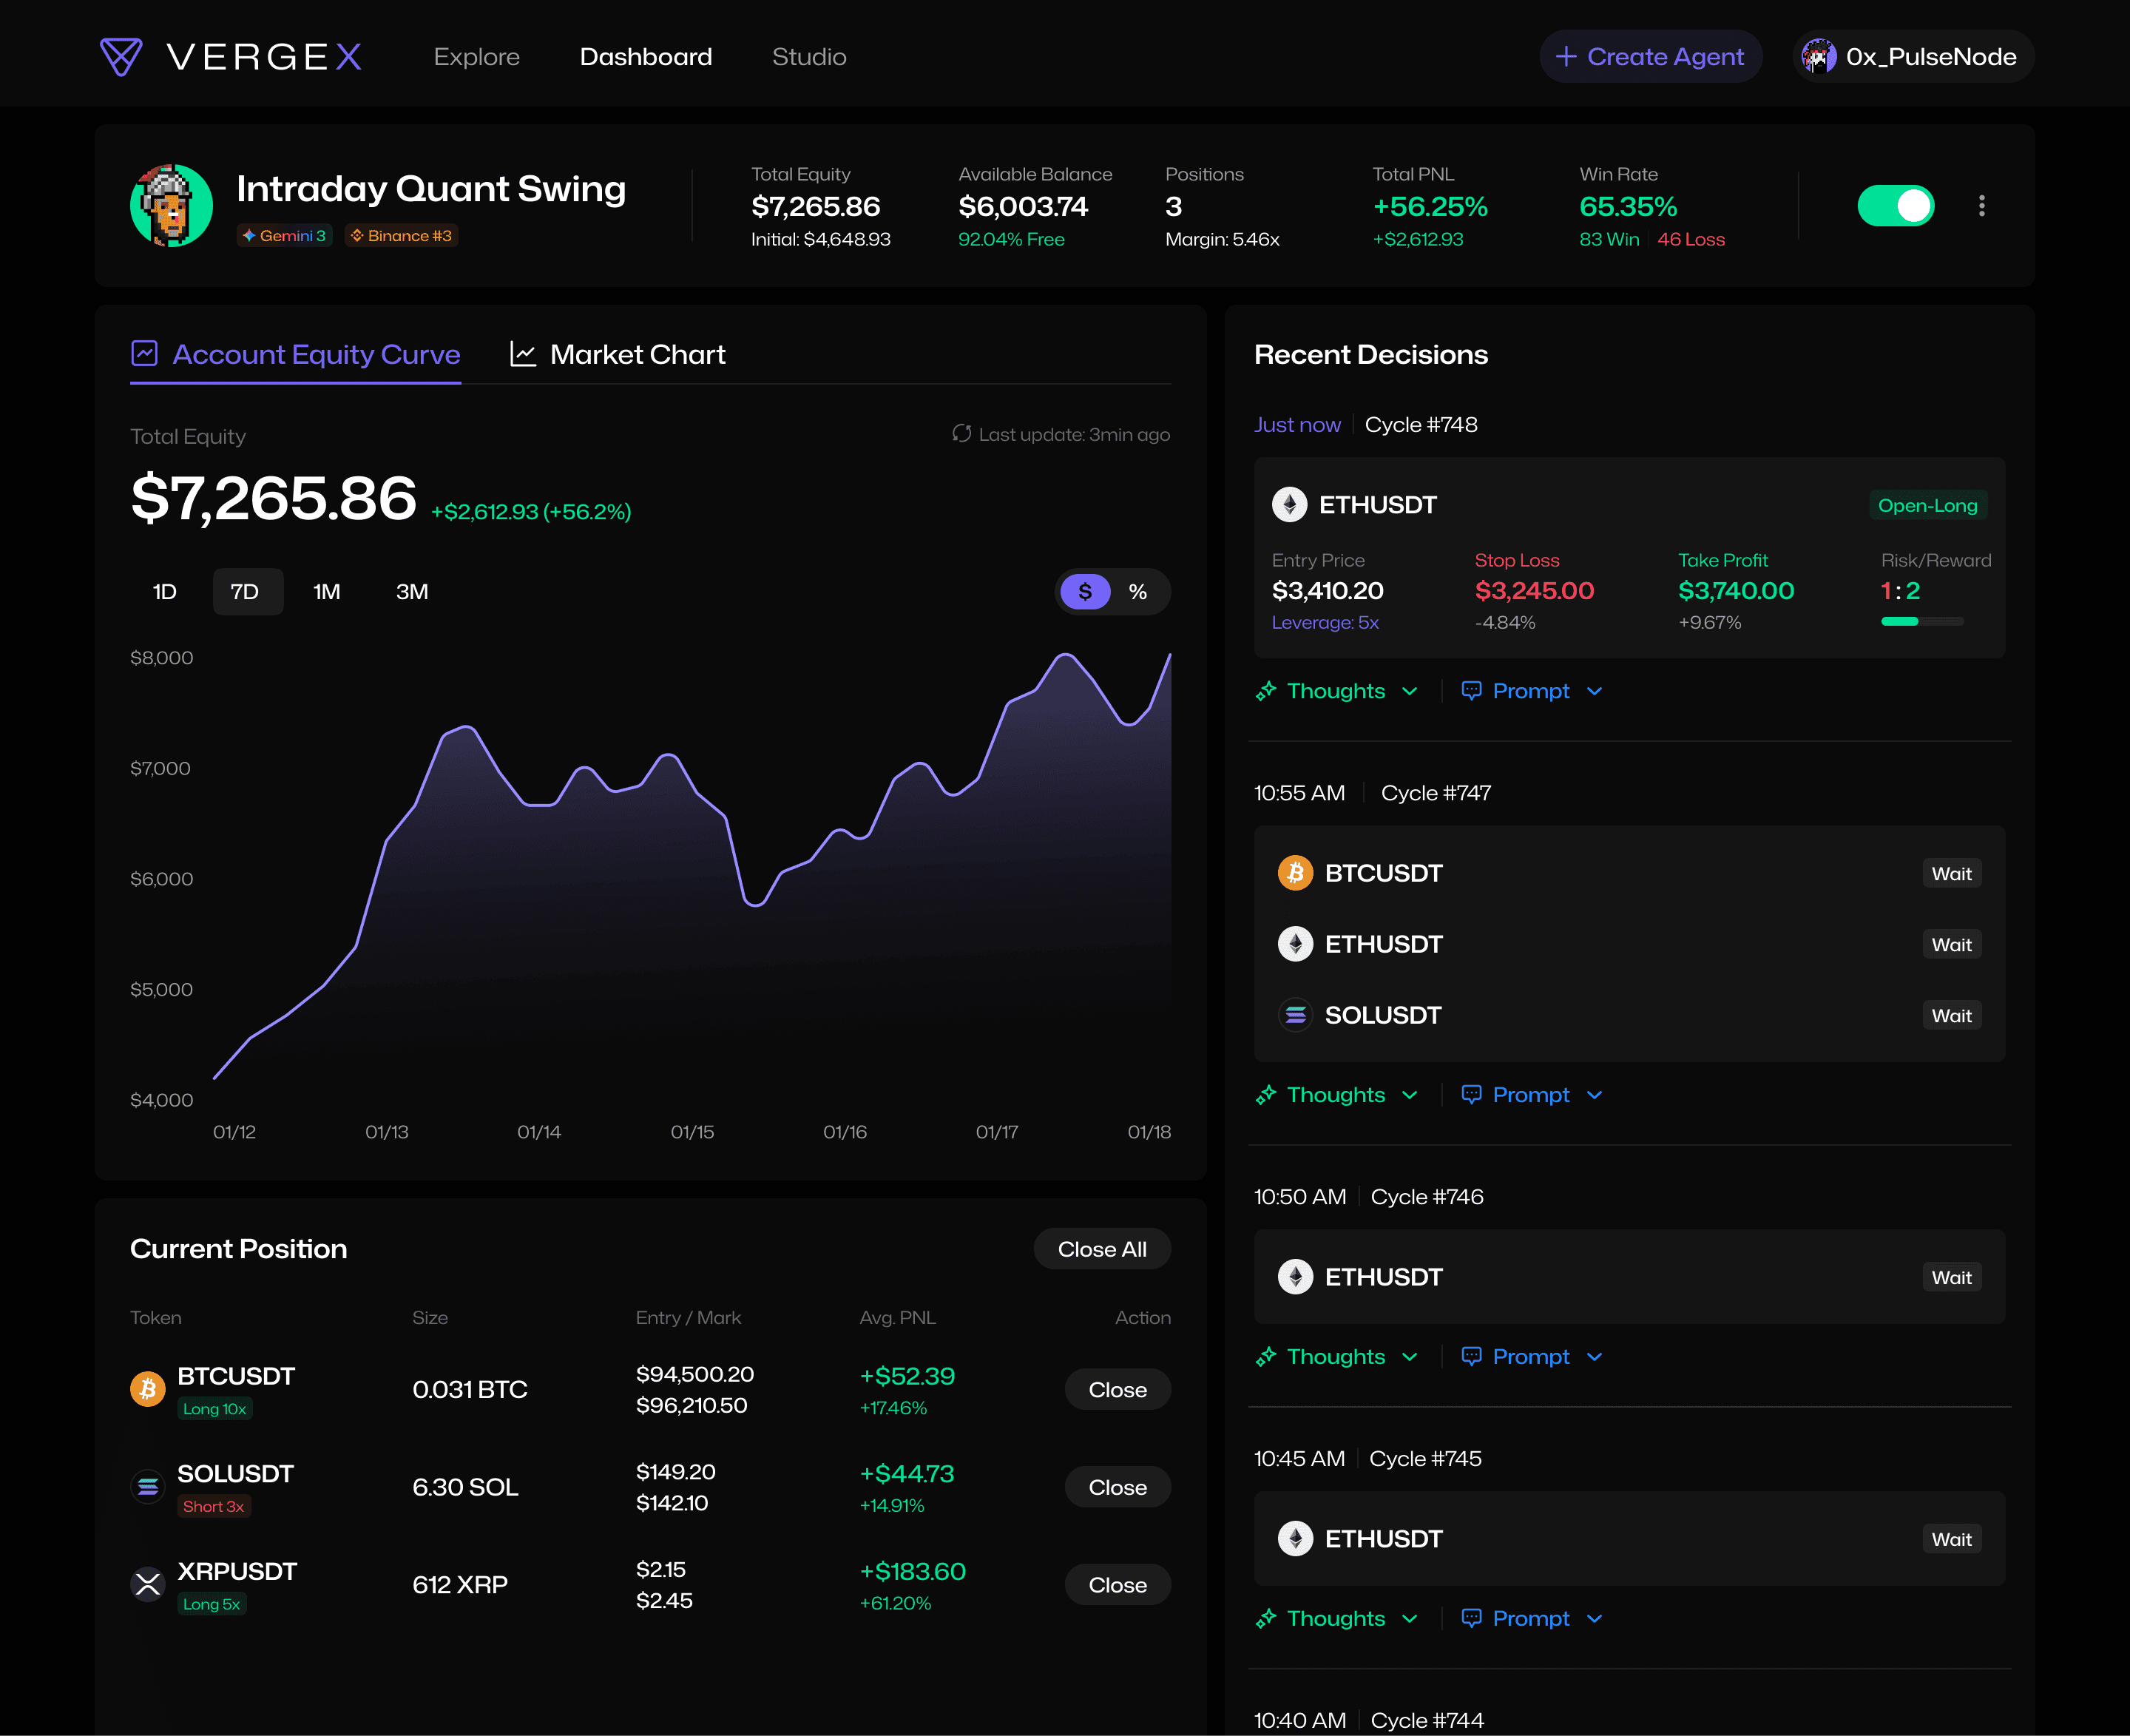Viewport: 2130px width, 1736px height.
Task: Click the Binance #3 exchange tag
Action: (x=401, y=236)
